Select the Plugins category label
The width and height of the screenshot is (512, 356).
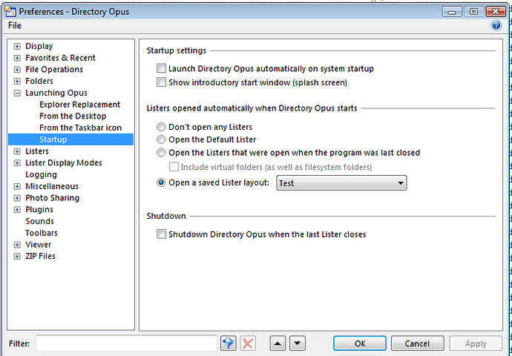coord(39,209)
